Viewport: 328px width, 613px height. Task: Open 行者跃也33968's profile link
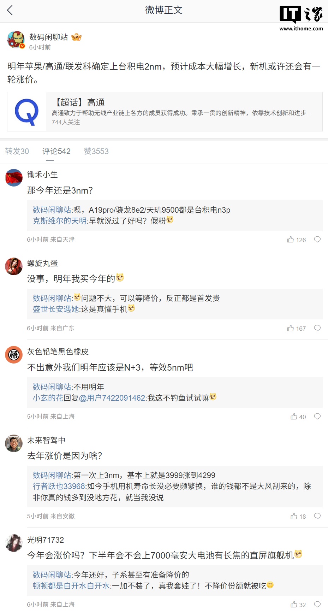[59, 486]
